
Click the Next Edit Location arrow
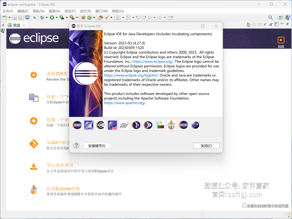144,18
